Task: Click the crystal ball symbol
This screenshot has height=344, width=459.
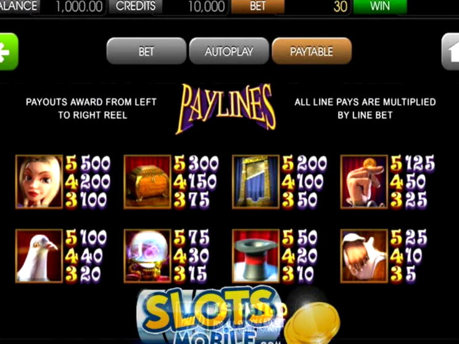Action: (x=147, y=256)
